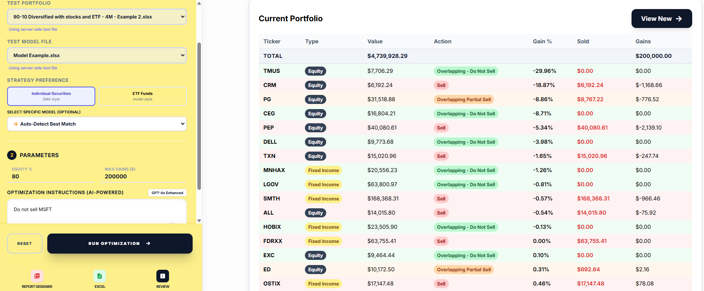Image resolution: width=704 pixels, height=291 pixels.
Task: Select ETF Funds strategy
Action: (143, 96)
